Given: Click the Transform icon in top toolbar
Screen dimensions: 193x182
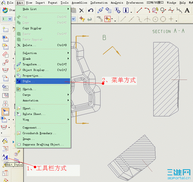Looking at the screenshot, I should tap(100, 10).
